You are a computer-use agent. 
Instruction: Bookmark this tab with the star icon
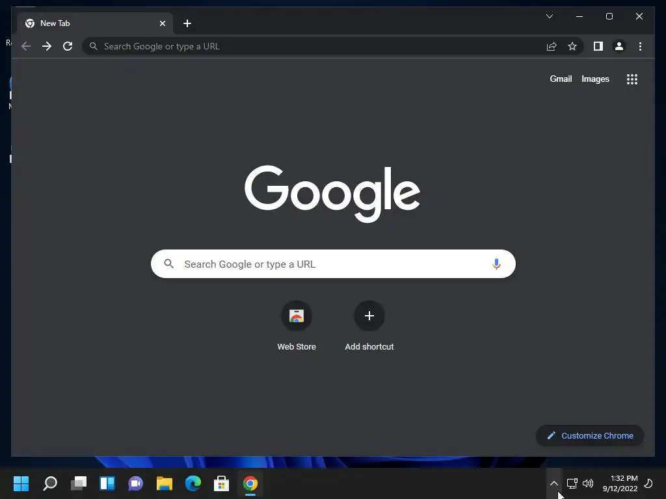click(x=572, y=46)
